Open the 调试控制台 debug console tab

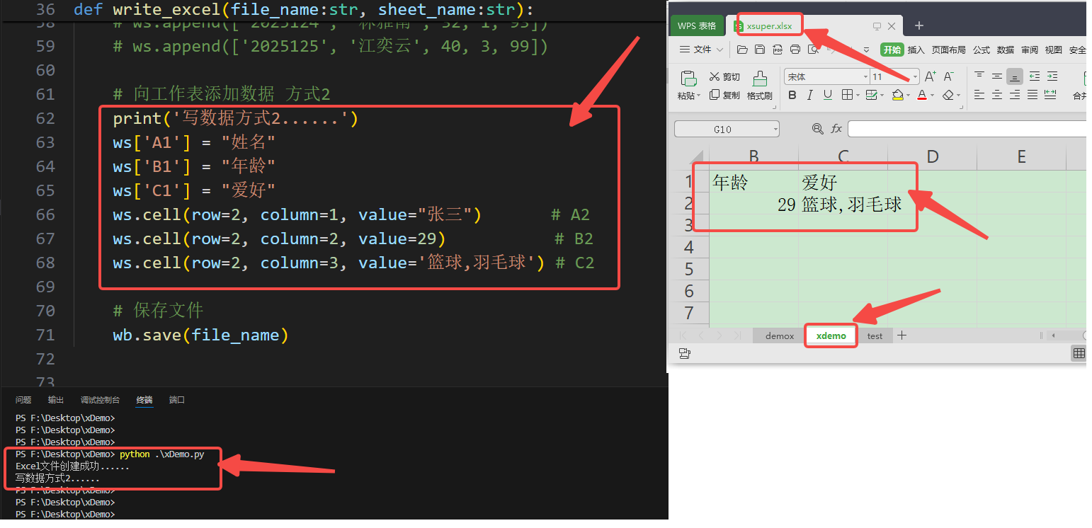[100, 400]
